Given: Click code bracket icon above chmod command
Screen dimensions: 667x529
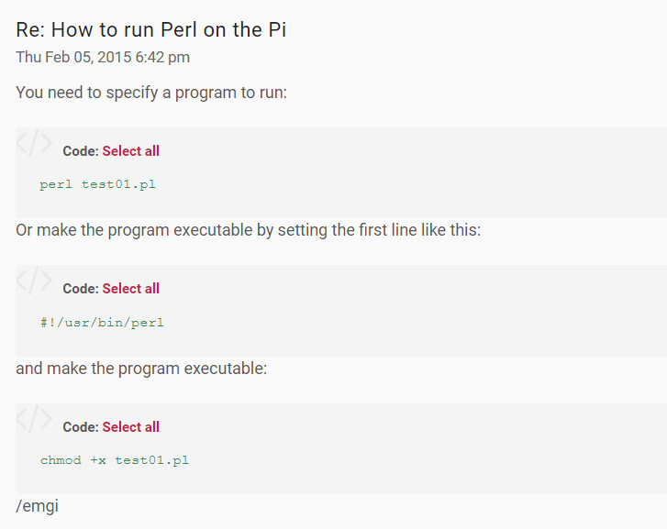Looking at the screenshot, I should [34, 419].
